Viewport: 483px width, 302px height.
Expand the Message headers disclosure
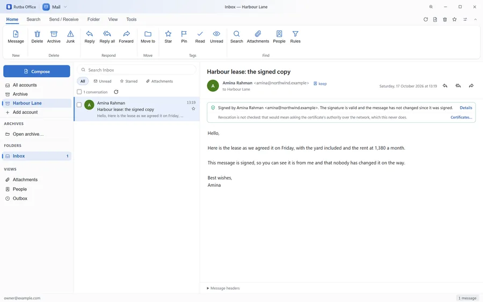pyautogui.click(x=223, y=288)
